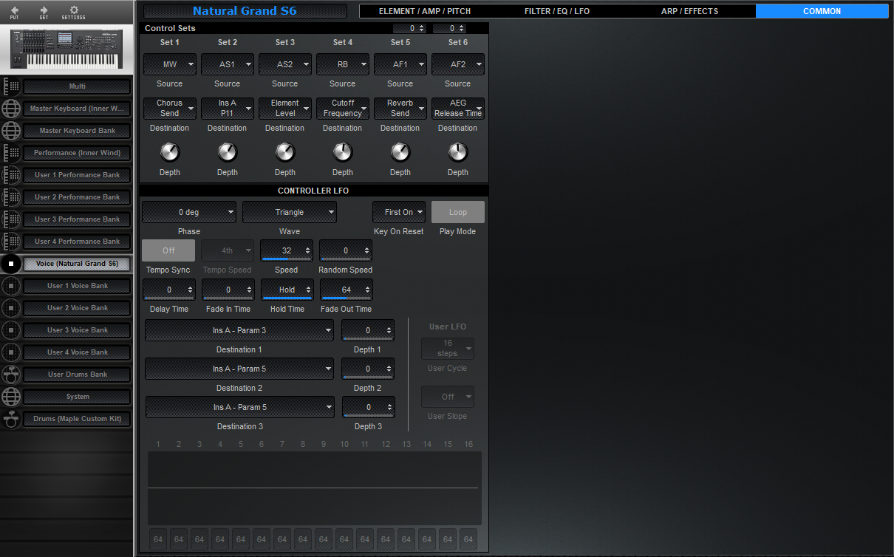Select the User 2 Voice Bank entry
Image resolution: width=894 pixels, height=557 pixels.
click(x=76, y=308)
